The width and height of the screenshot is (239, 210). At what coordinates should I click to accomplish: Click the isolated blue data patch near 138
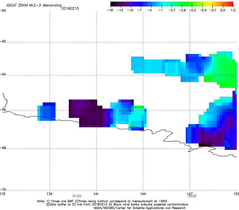coord(47,112)
